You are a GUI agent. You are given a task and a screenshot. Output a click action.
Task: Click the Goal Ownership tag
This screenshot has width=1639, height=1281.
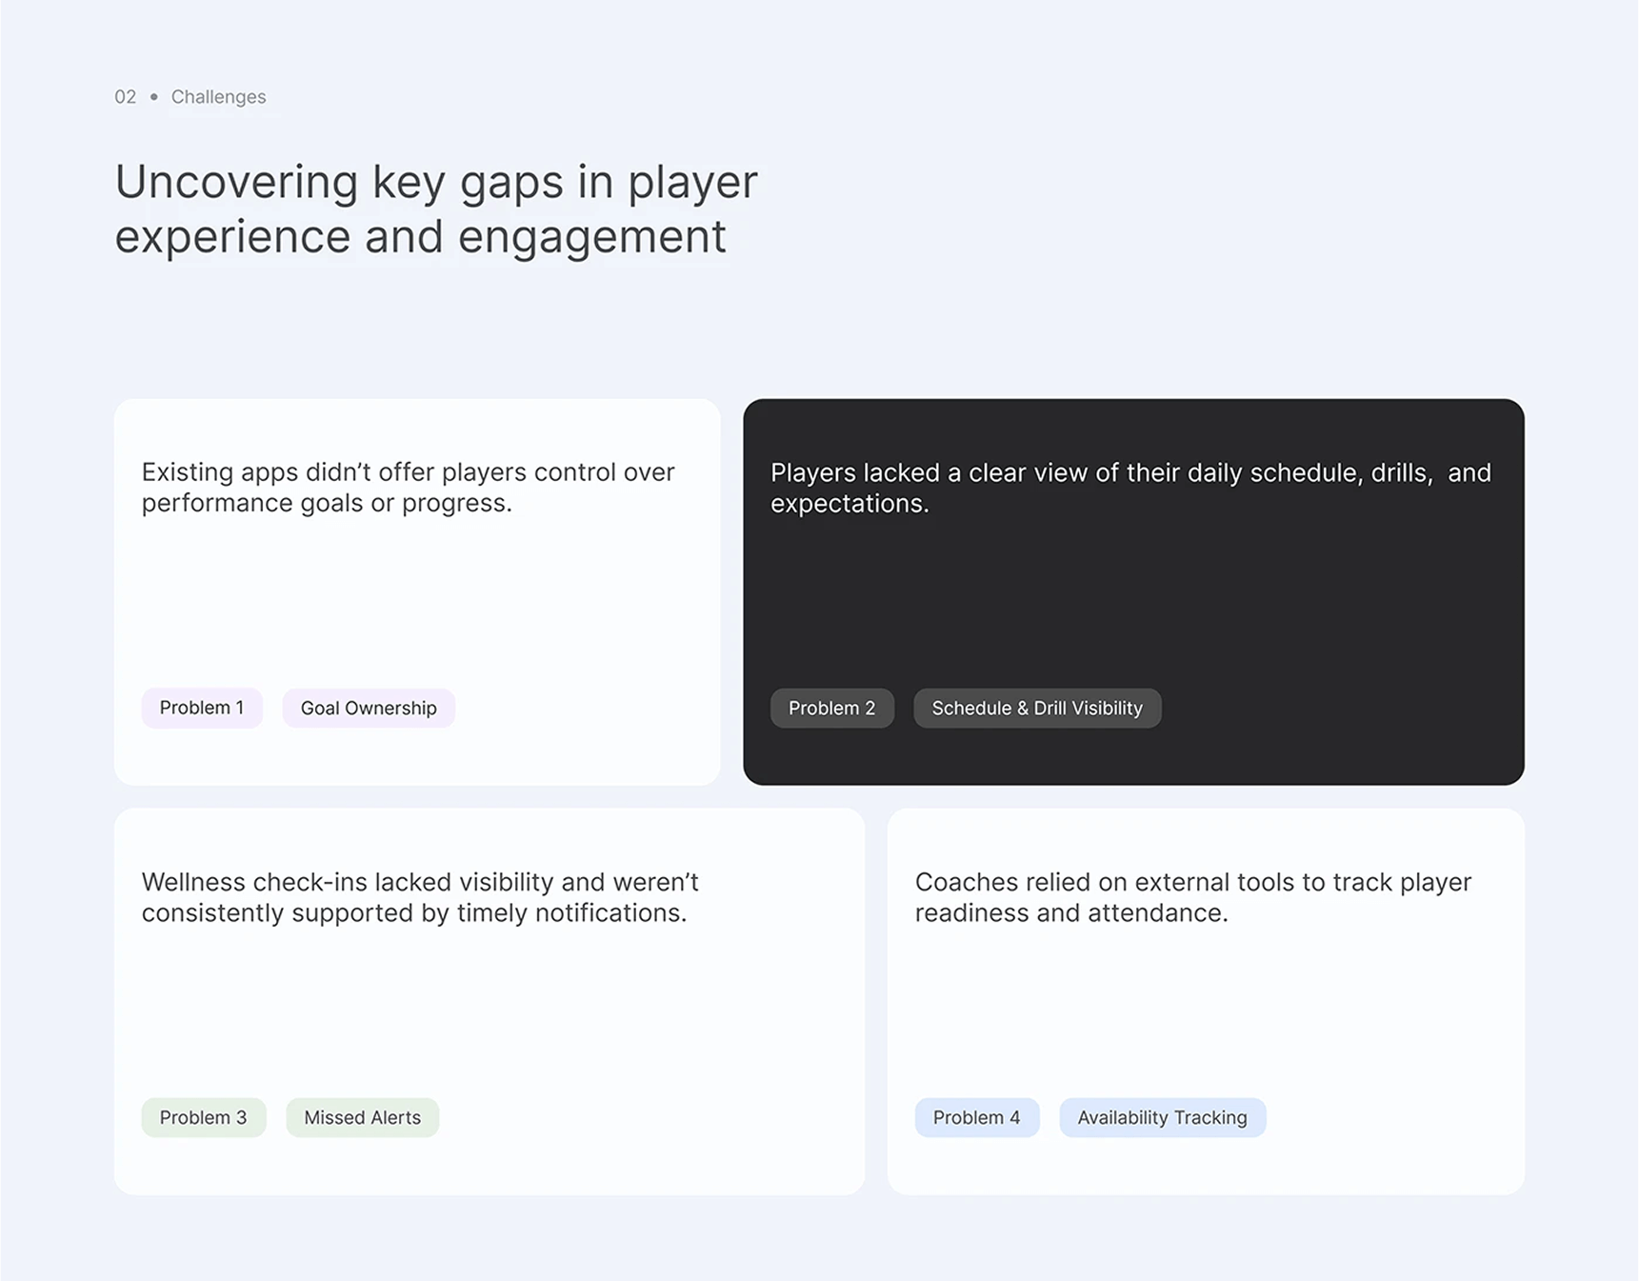[369, 708]
